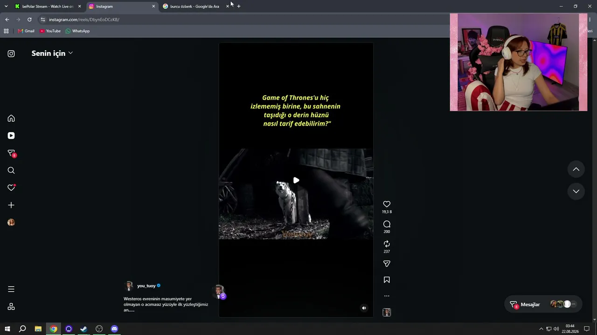Focus the address bar URL field
The height and width of the screenshot is (335, 597).
(x=243, y=20)
